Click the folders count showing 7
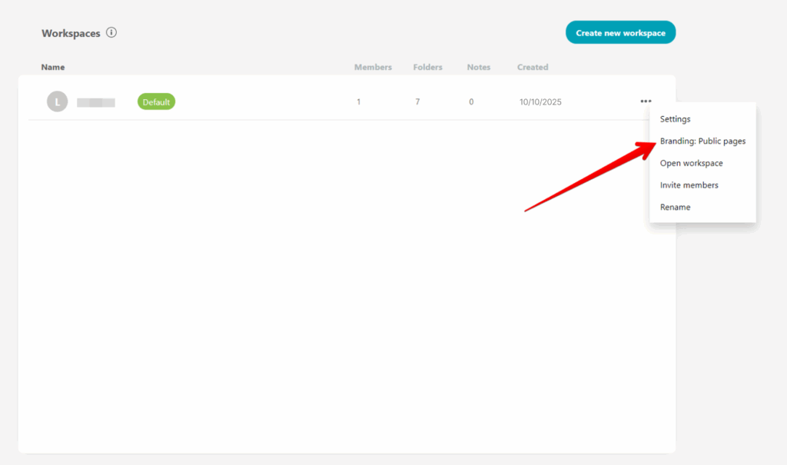787x465 pixels. (417, 101)
